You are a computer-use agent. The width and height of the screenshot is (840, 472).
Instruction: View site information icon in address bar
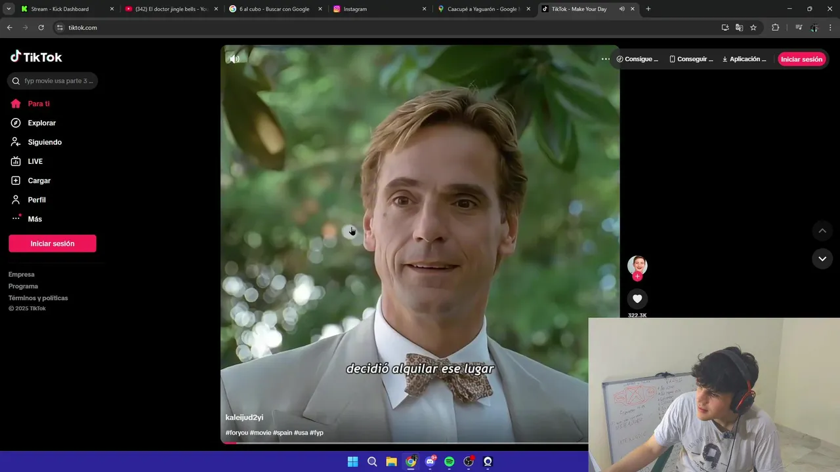(60, 28)
